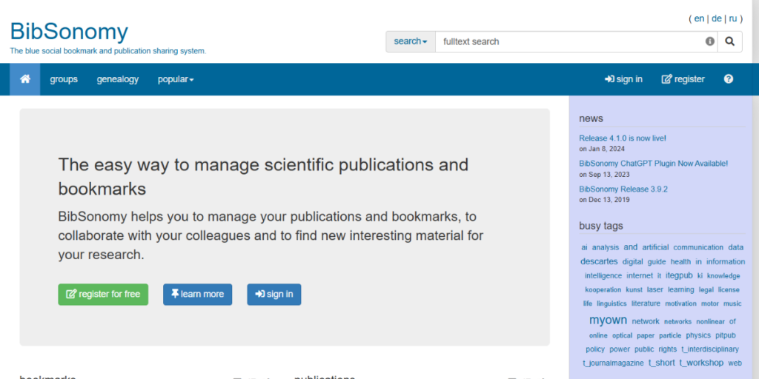Select the kooperation tag
The image size is (759, 379).
click(603, 290)
